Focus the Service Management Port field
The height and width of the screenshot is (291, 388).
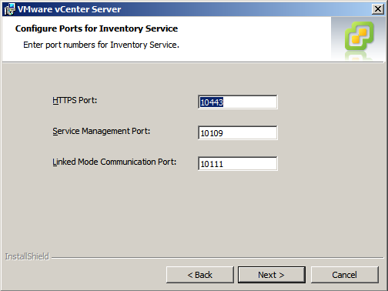coord(238,132)
